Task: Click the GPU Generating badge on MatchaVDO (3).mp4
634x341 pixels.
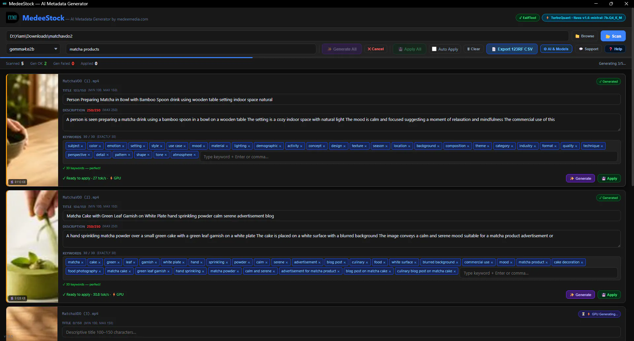Action: tap(599, 314)
